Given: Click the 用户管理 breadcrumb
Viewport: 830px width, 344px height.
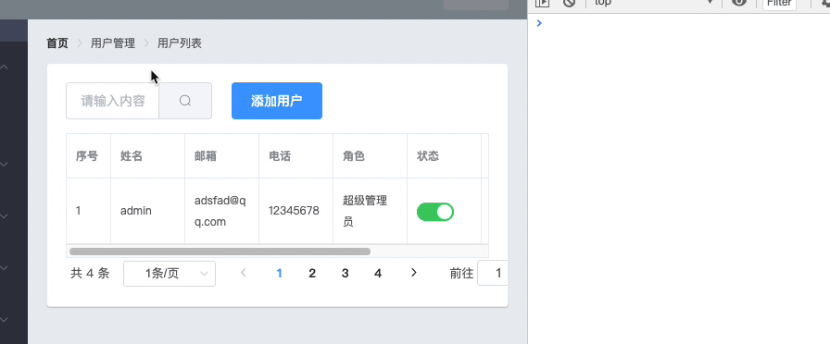Looking at the screenshot, I should click(113, 43).
